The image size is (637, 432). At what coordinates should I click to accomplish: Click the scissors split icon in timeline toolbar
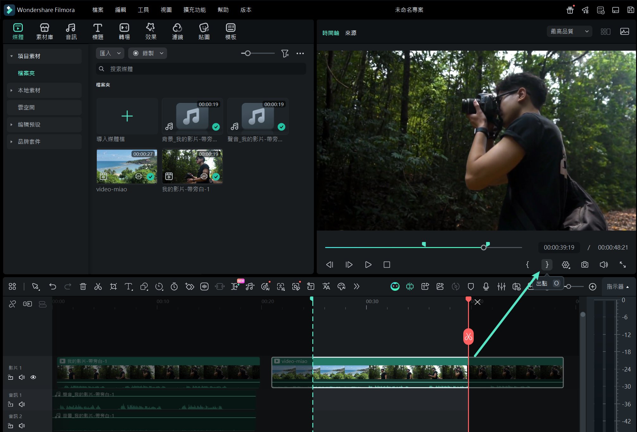98,287
